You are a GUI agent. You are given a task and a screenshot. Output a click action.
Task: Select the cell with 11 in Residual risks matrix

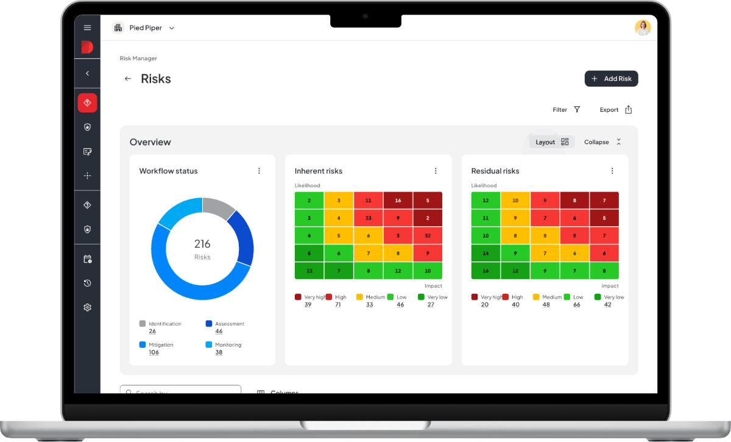(x=486, y=218)
